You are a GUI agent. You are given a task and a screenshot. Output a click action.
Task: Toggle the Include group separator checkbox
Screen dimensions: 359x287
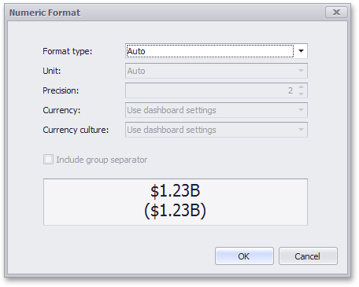point(48,160)
